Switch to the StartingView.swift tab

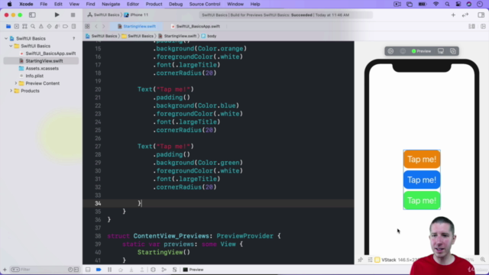[x=136, y=27]
